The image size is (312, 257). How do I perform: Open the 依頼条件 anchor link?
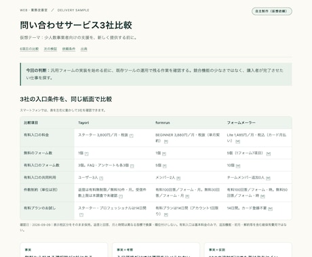[x=69, y=49]
